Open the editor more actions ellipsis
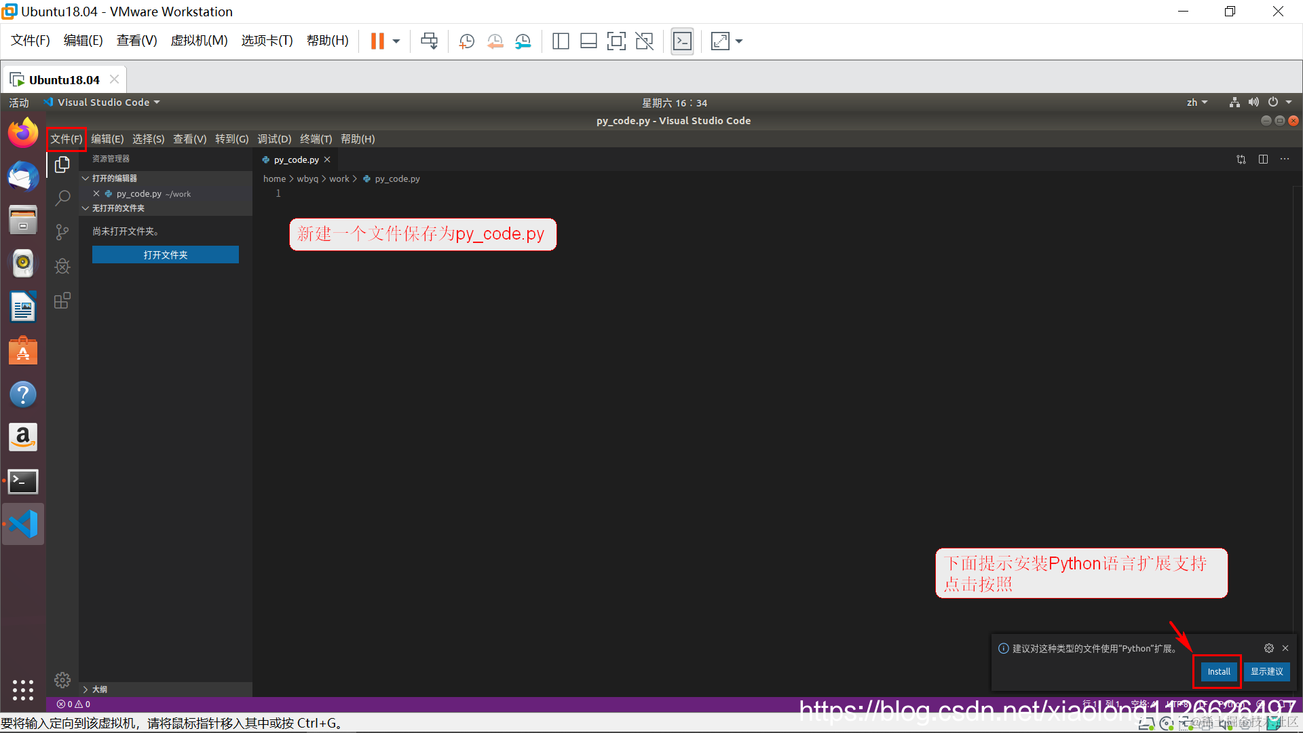The width and height of the screenshot is (1303, 733). pos(1285,159)
